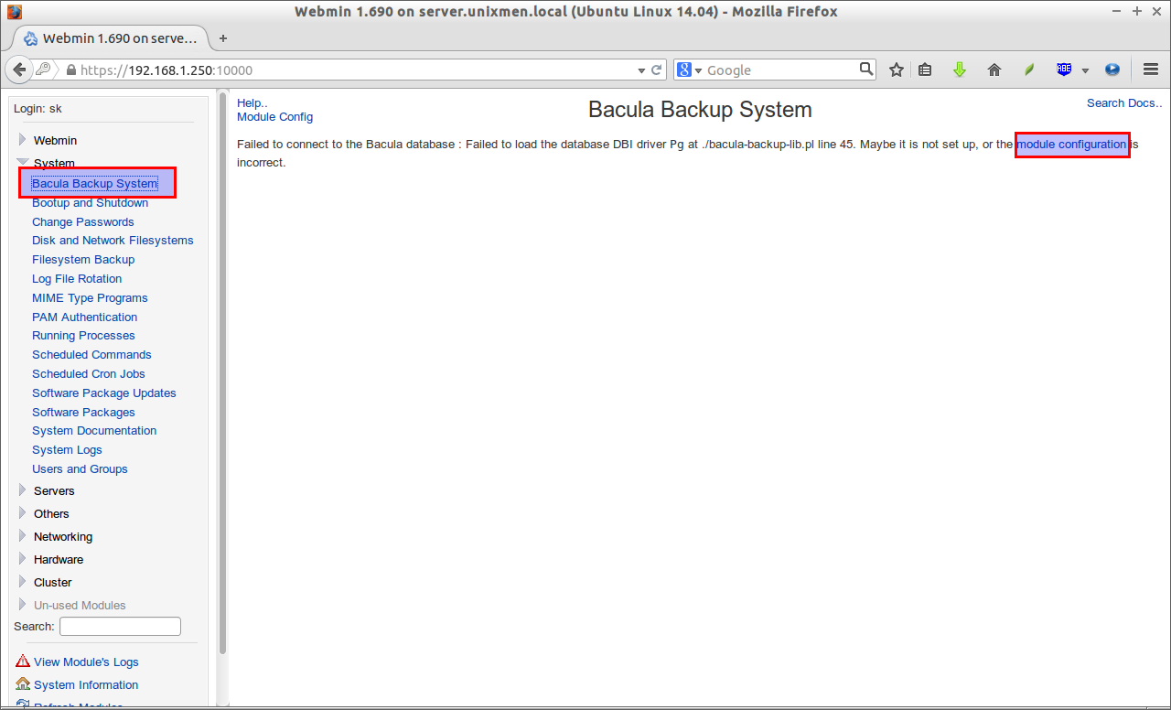1171x710 pixels.
Task: Open Log File Rotation module
Action: [77, 279]
